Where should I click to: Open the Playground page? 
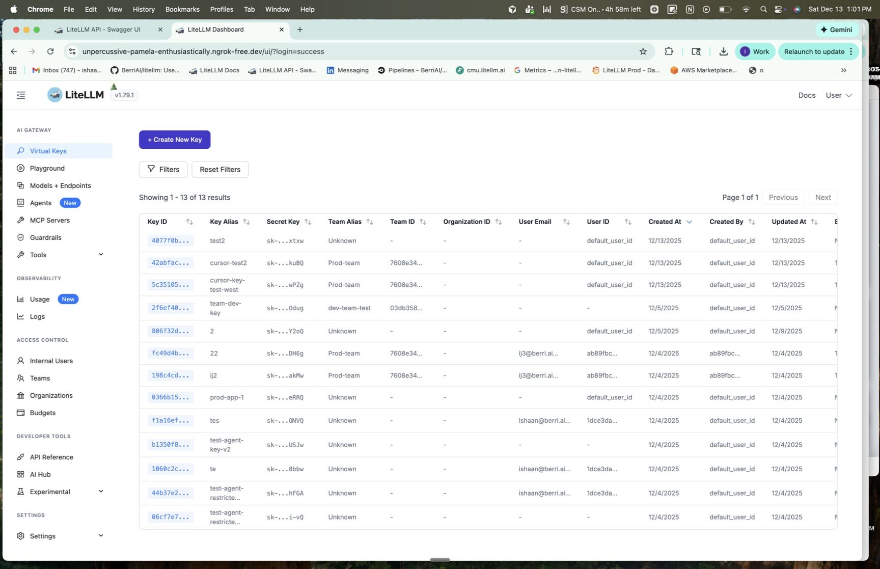pos(47,168)
